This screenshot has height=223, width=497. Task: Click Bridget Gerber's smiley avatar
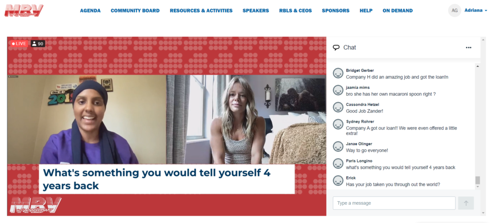(338, 74)
